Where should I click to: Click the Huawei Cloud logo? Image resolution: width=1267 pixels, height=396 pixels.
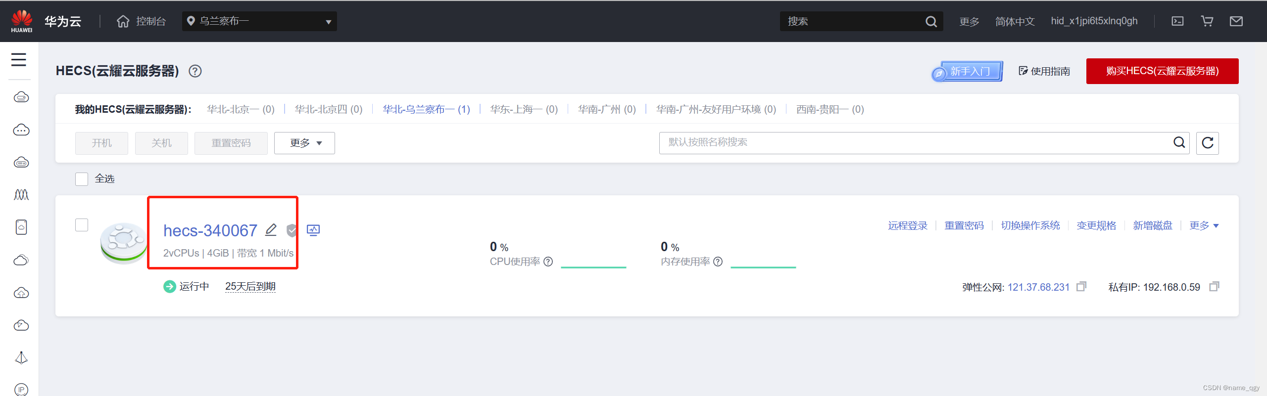22,21
